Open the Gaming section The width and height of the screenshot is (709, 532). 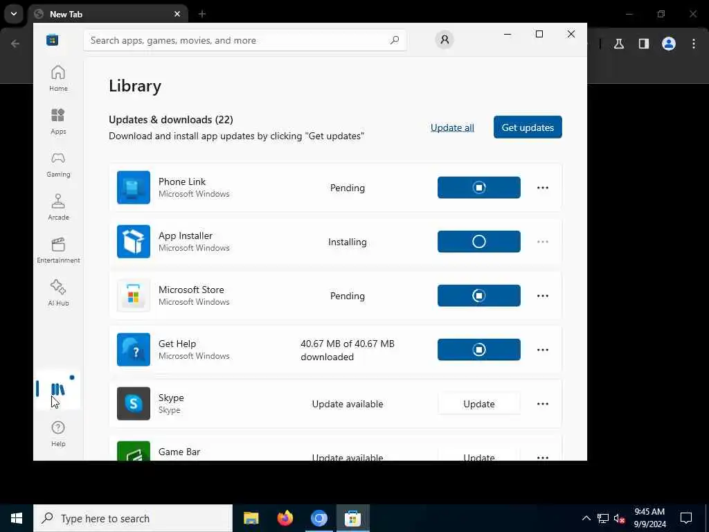point(58,164)
